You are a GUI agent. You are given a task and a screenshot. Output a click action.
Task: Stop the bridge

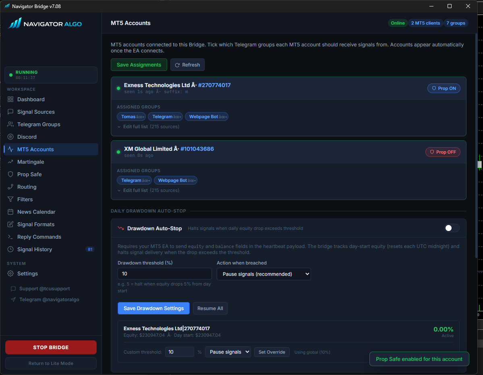(x=51, y=348)
